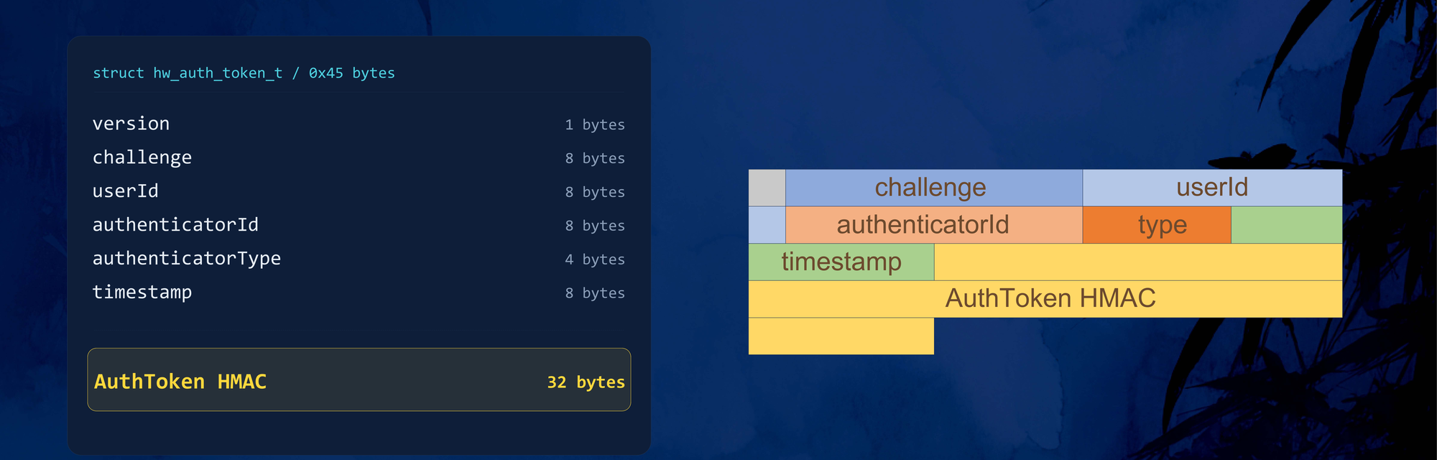
Task: Click the userId field label in struct list
Action: click(x=126, y=191)
